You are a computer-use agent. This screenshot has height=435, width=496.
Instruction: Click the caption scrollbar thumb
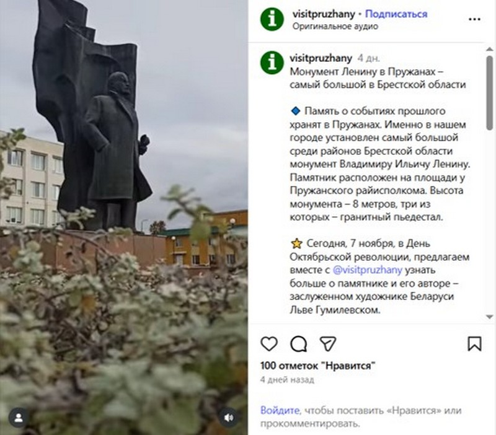pyautogui.click(x=489, y=92)
